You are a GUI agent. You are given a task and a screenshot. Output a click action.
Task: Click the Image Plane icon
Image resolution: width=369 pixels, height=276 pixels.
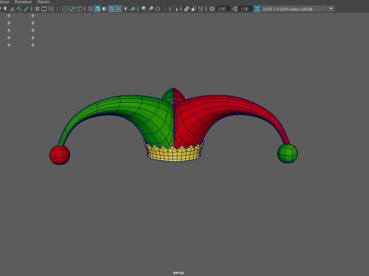12,9
